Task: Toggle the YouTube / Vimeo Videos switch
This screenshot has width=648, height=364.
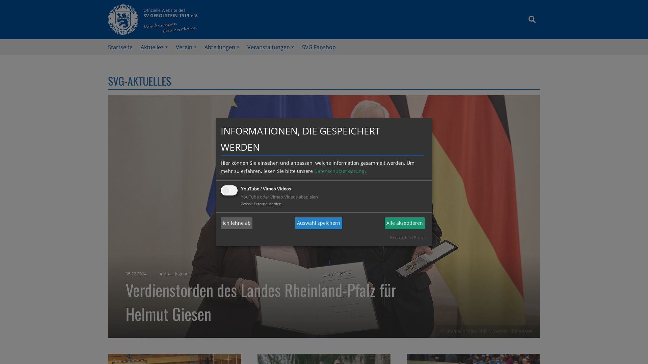Action: point(229,190)
